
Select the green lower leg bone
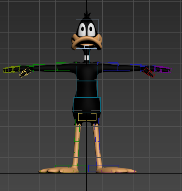pyautogui.click(x=76, y=154)
